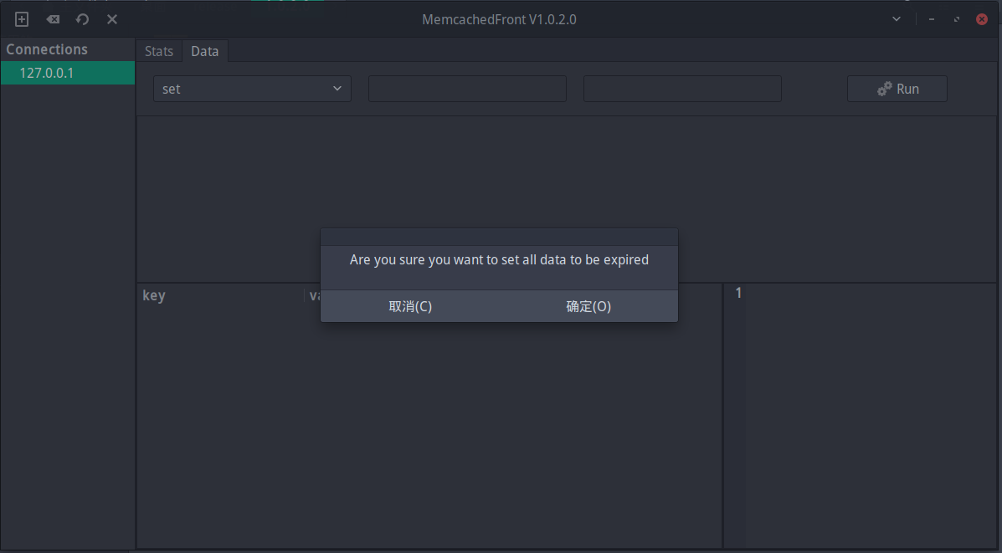Image resolution: width=1002 pixels, height=553 pixels.
Task: Click the 确定(O) confirm button
Action: pyautogui.click(x=588, y=306)
